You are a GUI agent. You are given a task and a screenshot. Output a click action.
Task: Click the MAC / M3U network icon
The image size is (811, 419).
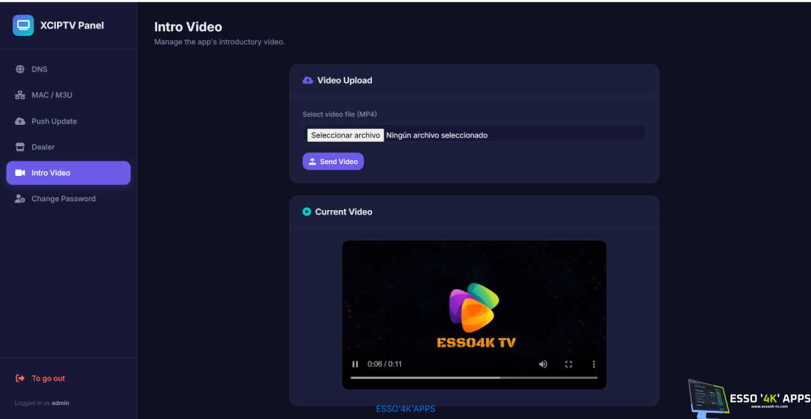pyautogui.click(x=20, y=95)
